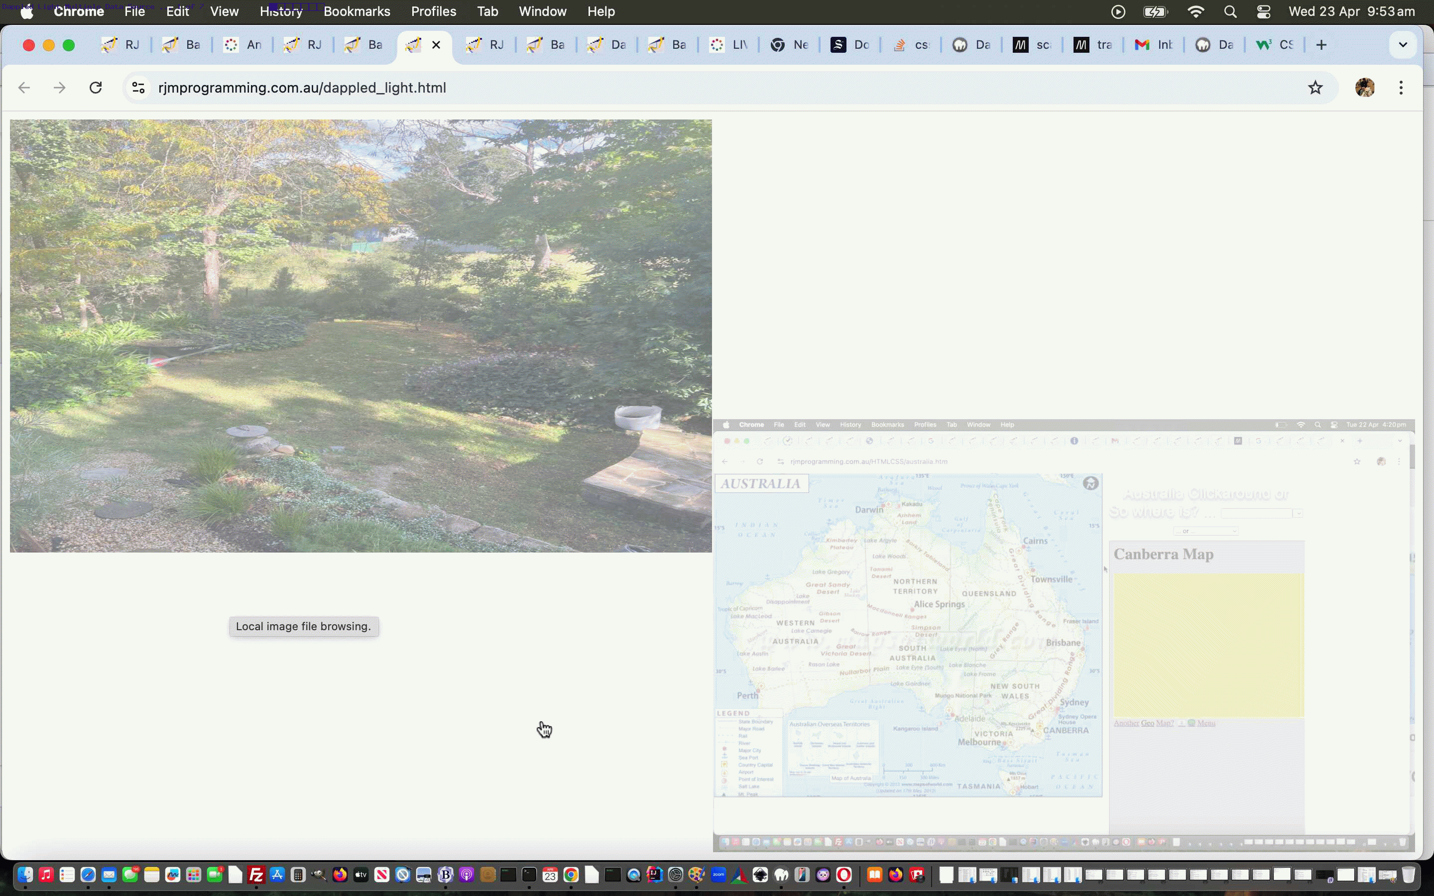1434x896 pixels.
Task: Open the Wi-Fi menu bar icon
Action: pyautogui.click(x=1196, y=11)
